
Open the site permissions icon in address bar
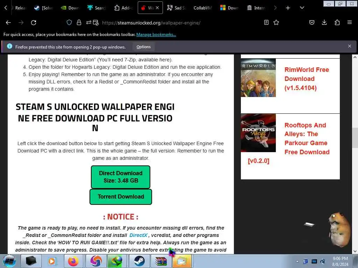point(88,22)
